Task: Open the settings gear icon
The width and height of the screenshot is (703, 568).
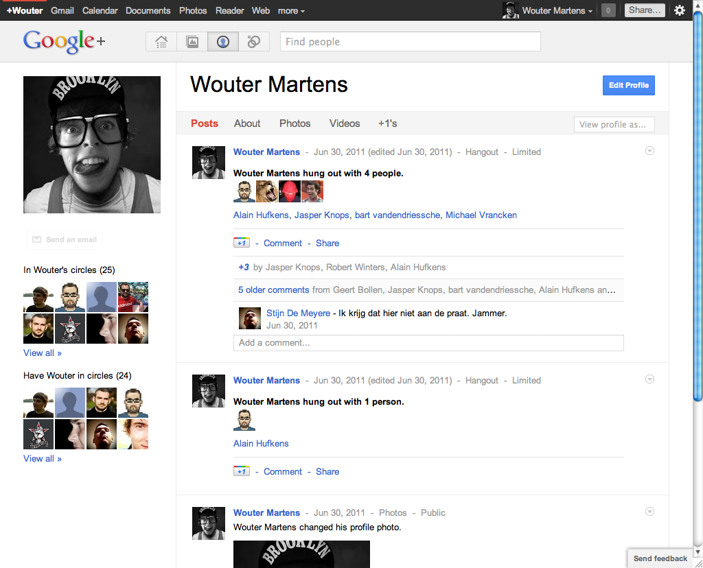Action: (680, 10)
